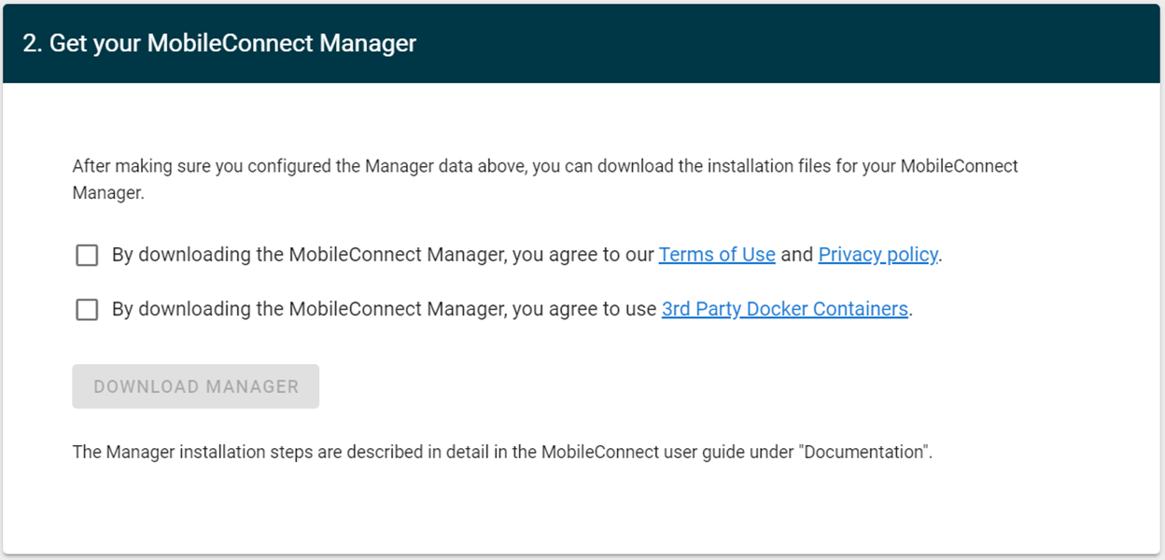Click the quoted word "Documentation" in the footer note
Screen dimensions: 1165x560
click(865, 452)
